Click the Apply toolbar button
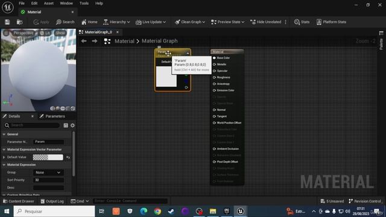This screenshot has height=217, width=386. pyautogui.click(x=41, y=22)
